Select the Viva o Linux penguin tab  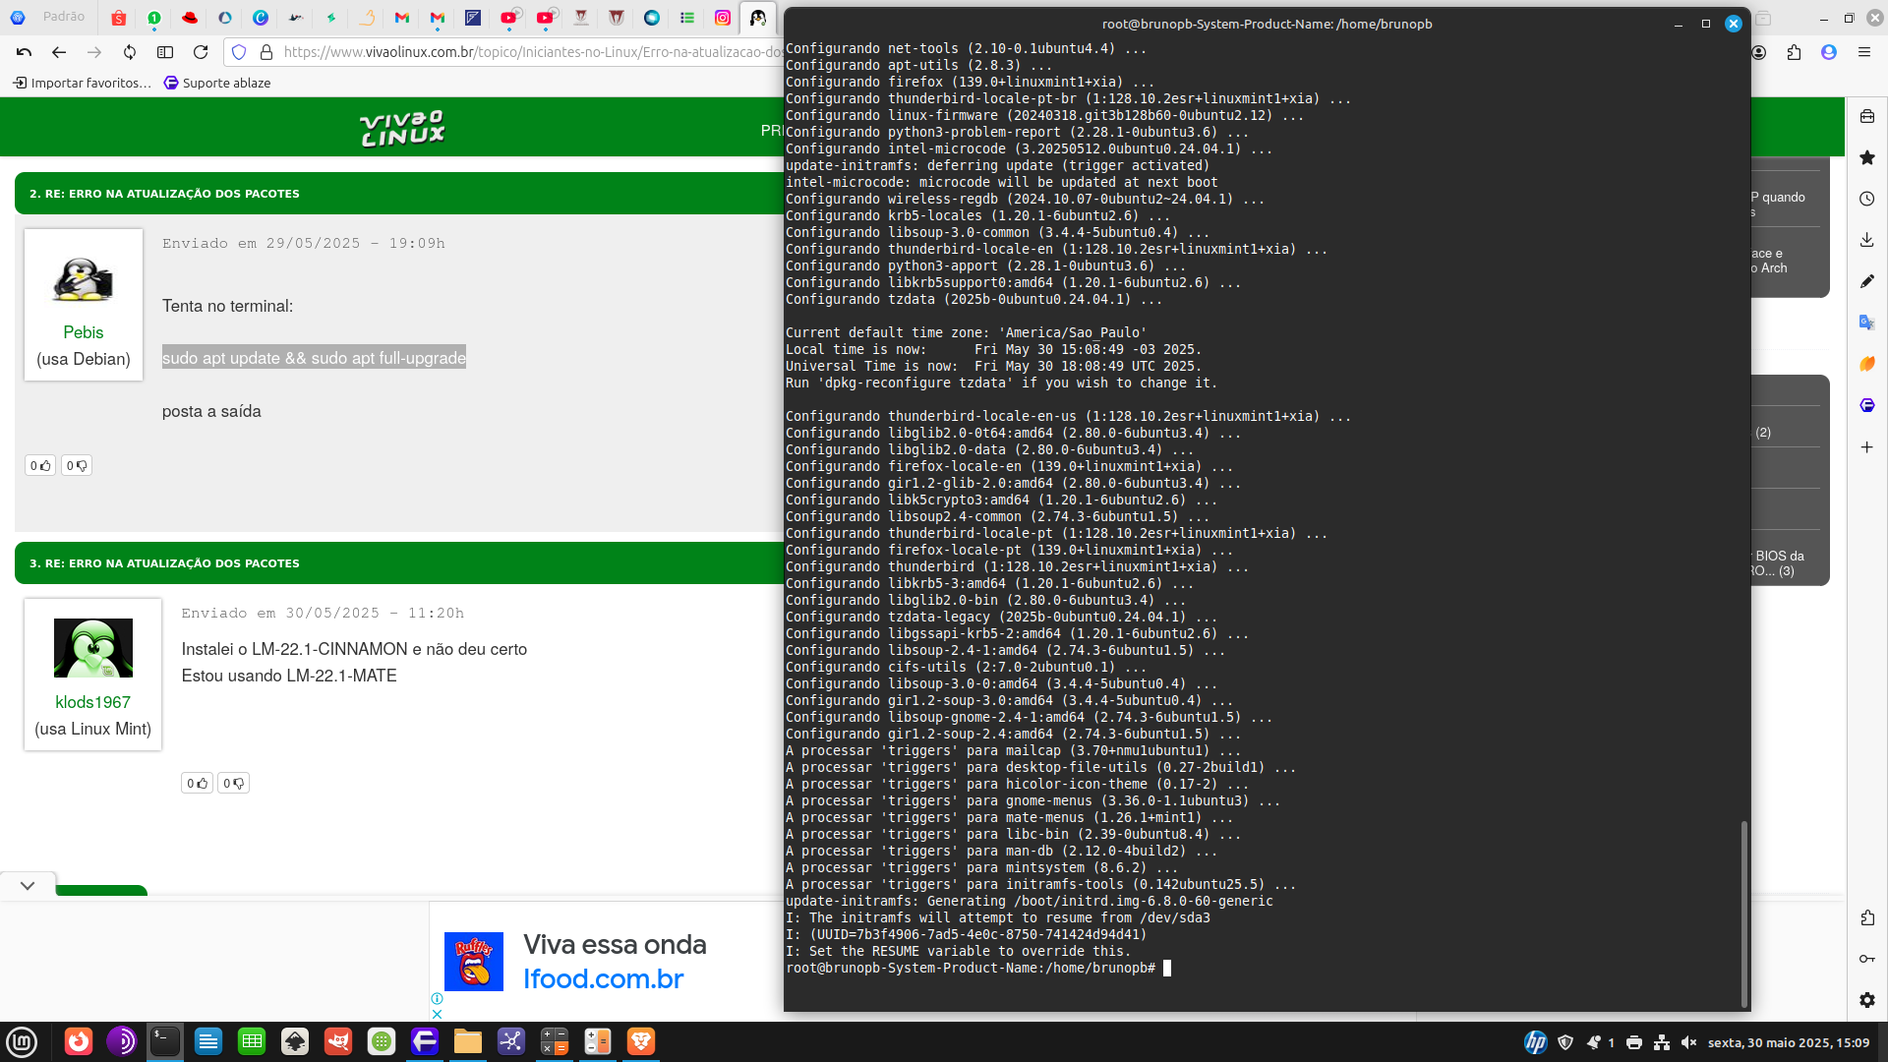click(x=758, y=18)
